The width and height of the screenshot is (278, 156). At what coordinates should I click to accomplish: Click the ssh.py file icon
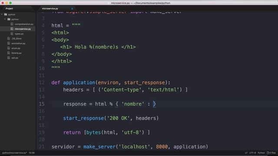click(9, 58)
